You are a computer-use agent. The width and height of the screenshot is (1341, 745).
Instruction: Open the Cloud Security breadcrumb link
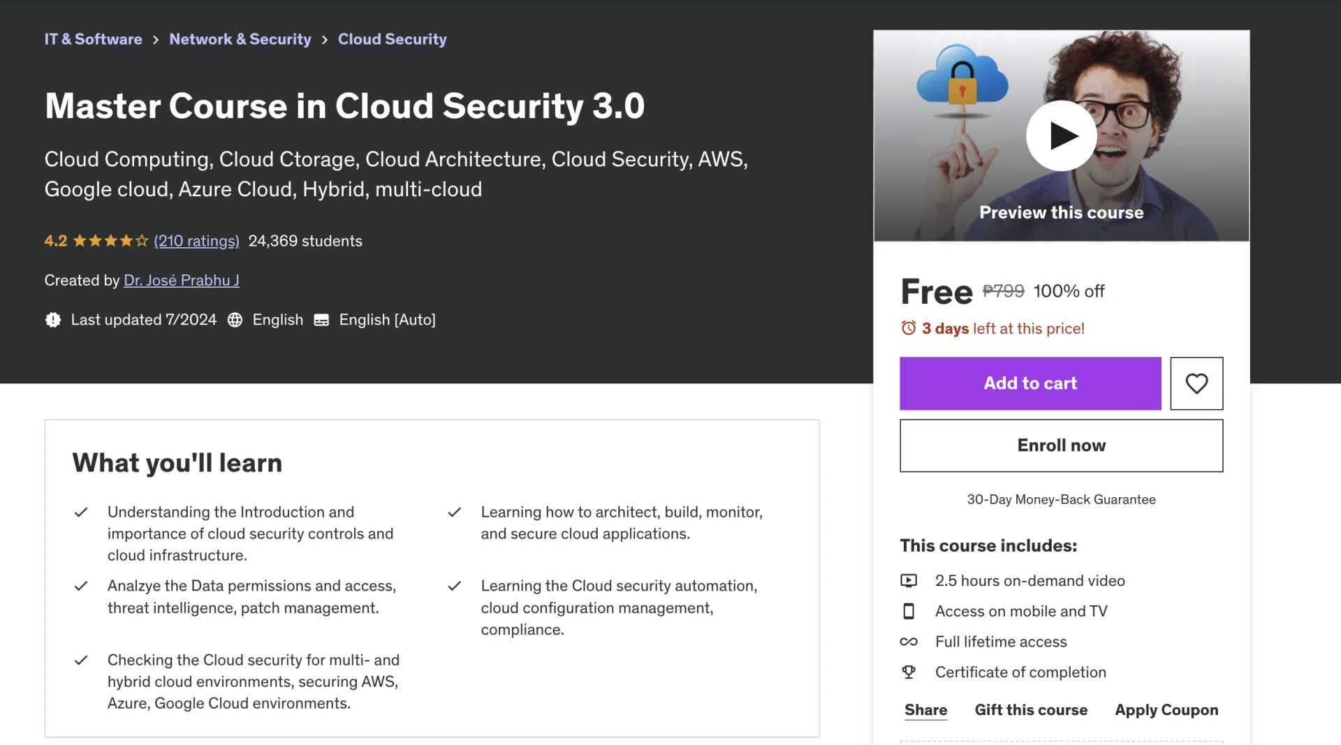click(x=393, y=39)
